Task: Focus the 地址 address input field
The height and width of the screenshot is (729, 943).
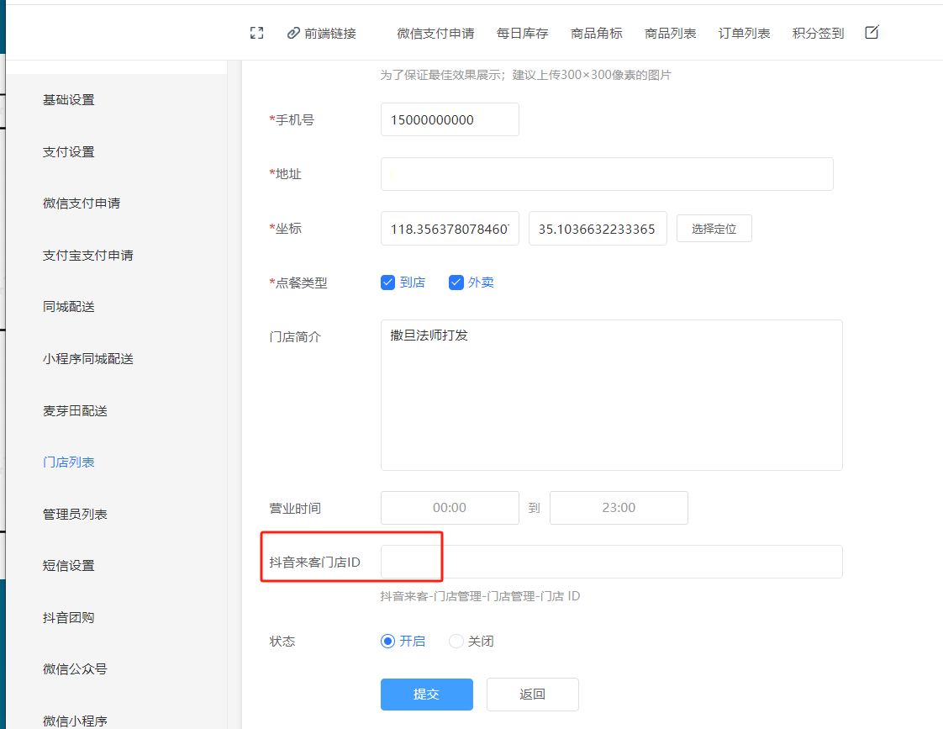Action: pyautogui.click(x=606, y=174)
